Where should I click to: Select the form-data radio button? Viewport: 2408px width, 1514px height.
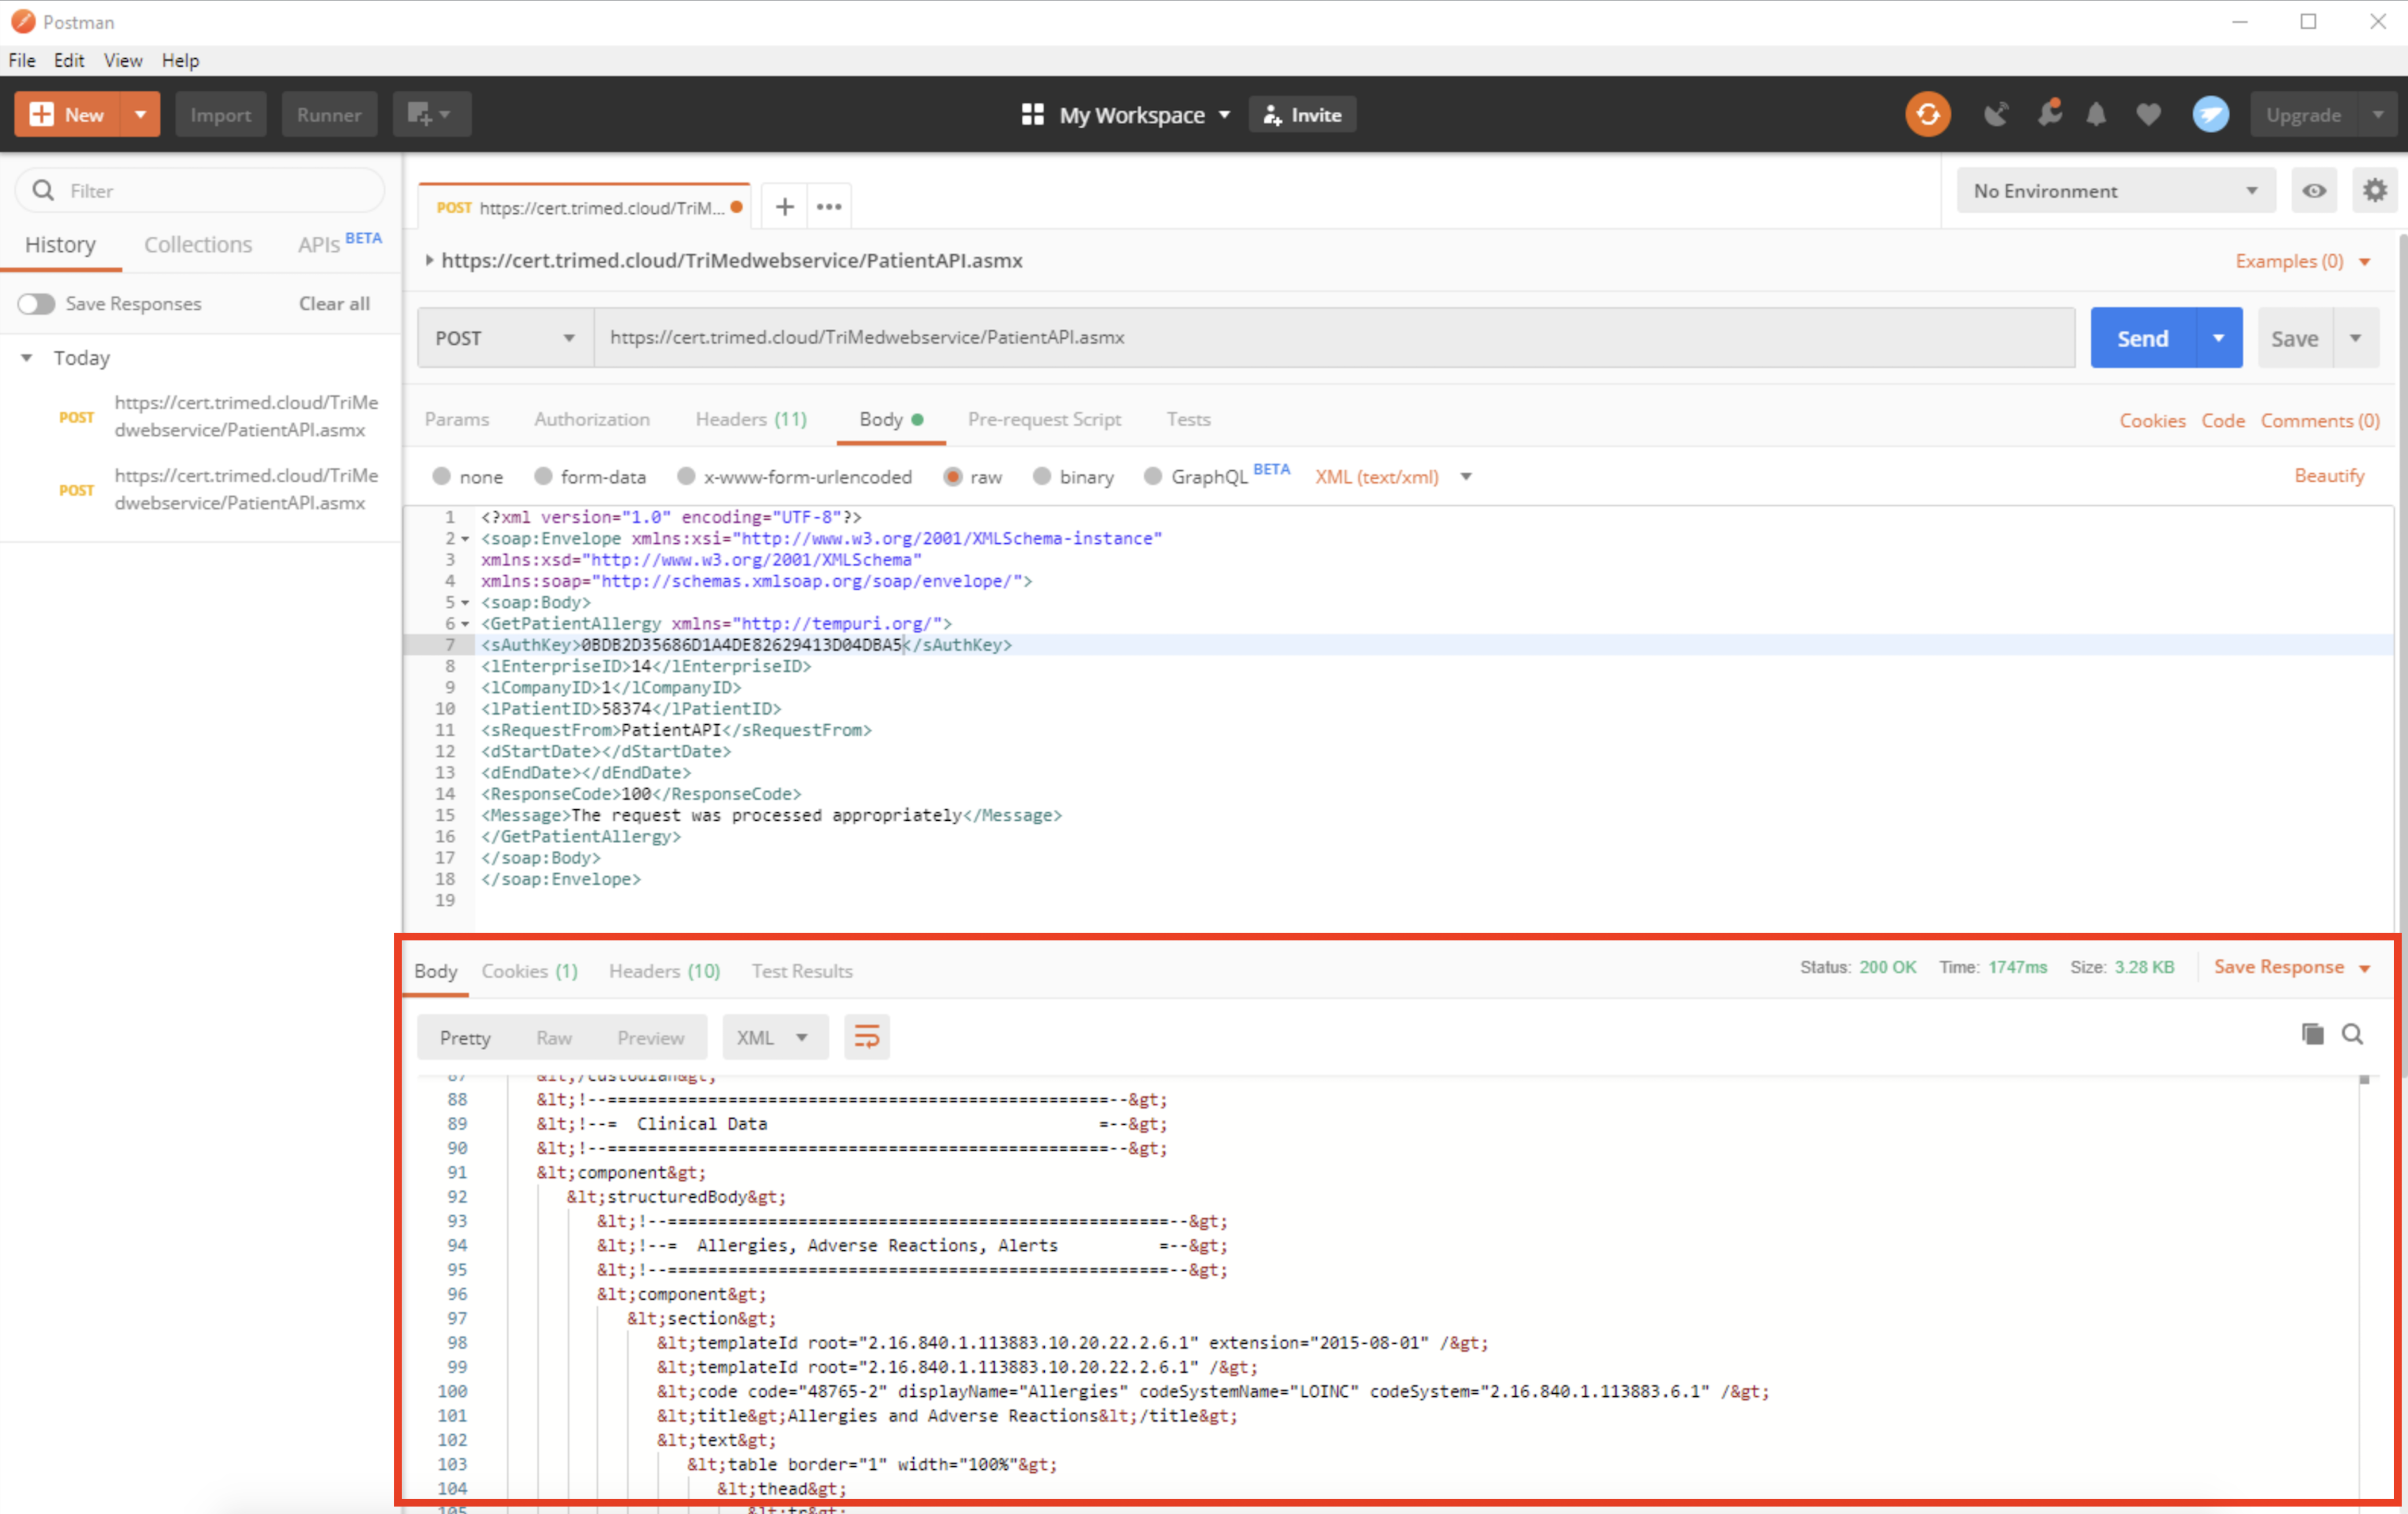tap(543, 476)
